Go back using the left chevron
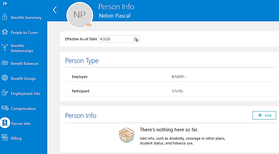 click(x=55, y=10)
